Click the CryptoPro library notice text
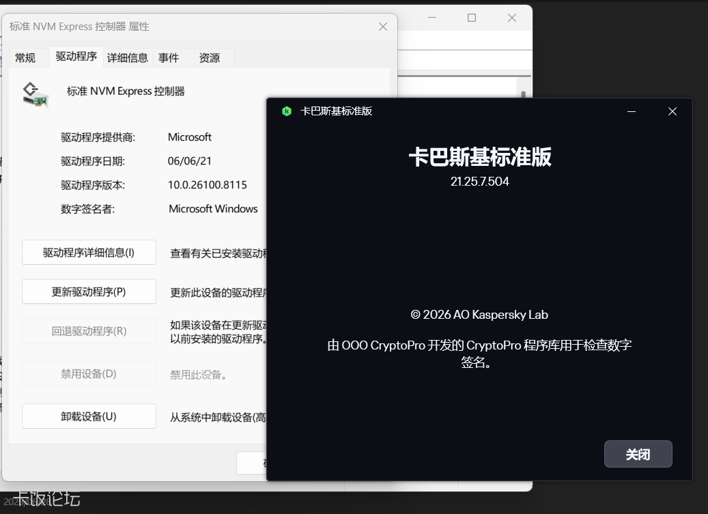The image size is (708, 514). coord(479,354)
